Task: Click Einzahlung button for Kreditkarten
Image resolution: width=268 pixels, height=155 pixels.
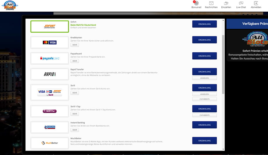Action: (204, 40)
